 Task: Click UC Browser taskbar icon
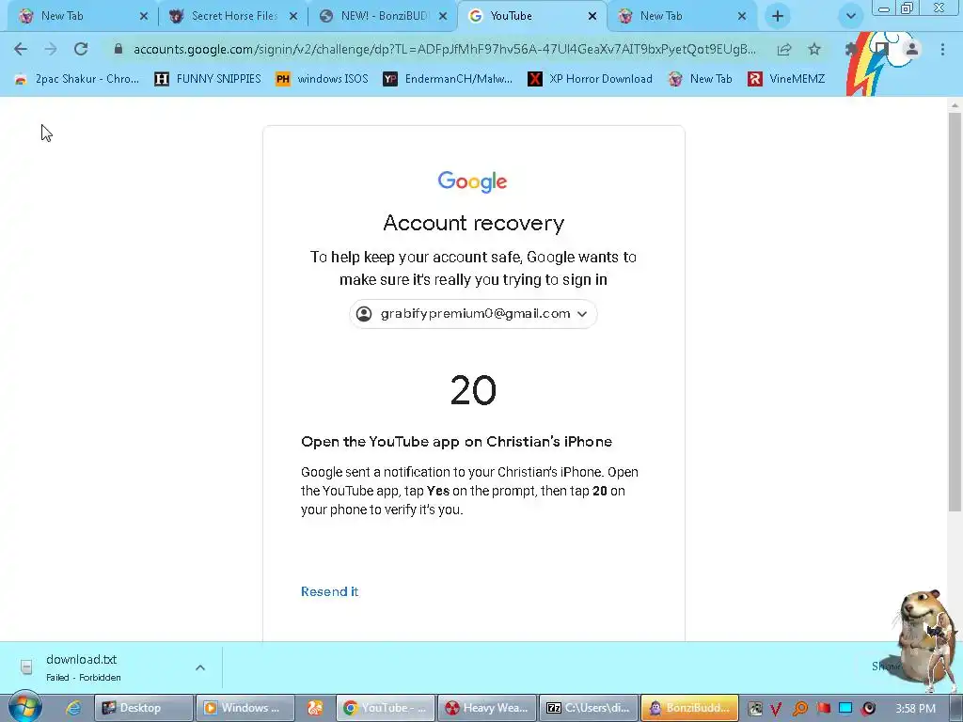tap(315, 708)
